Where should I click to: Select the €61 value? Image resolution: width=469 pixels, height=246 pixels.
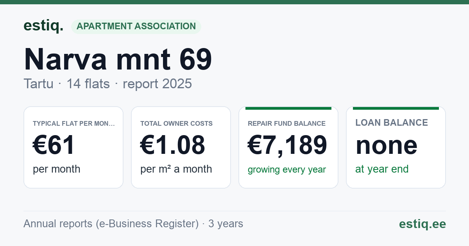(54, 145)
